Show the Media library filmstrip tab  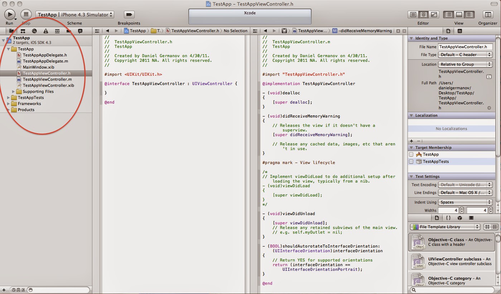[471, 218]
